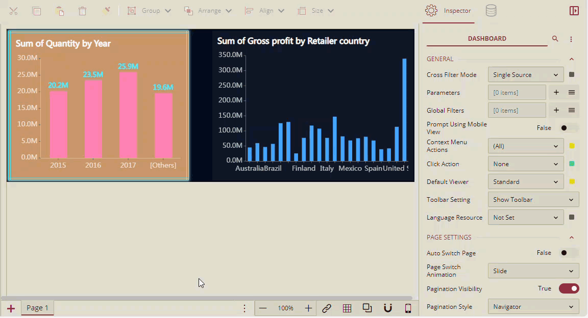The width and height of the screenshot is (588, 318).
Task: Select the Page 1 tab
Action: pos(37,308)
